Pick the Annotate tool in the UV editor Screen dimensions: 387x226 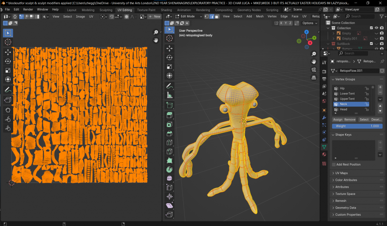(8, 90)
